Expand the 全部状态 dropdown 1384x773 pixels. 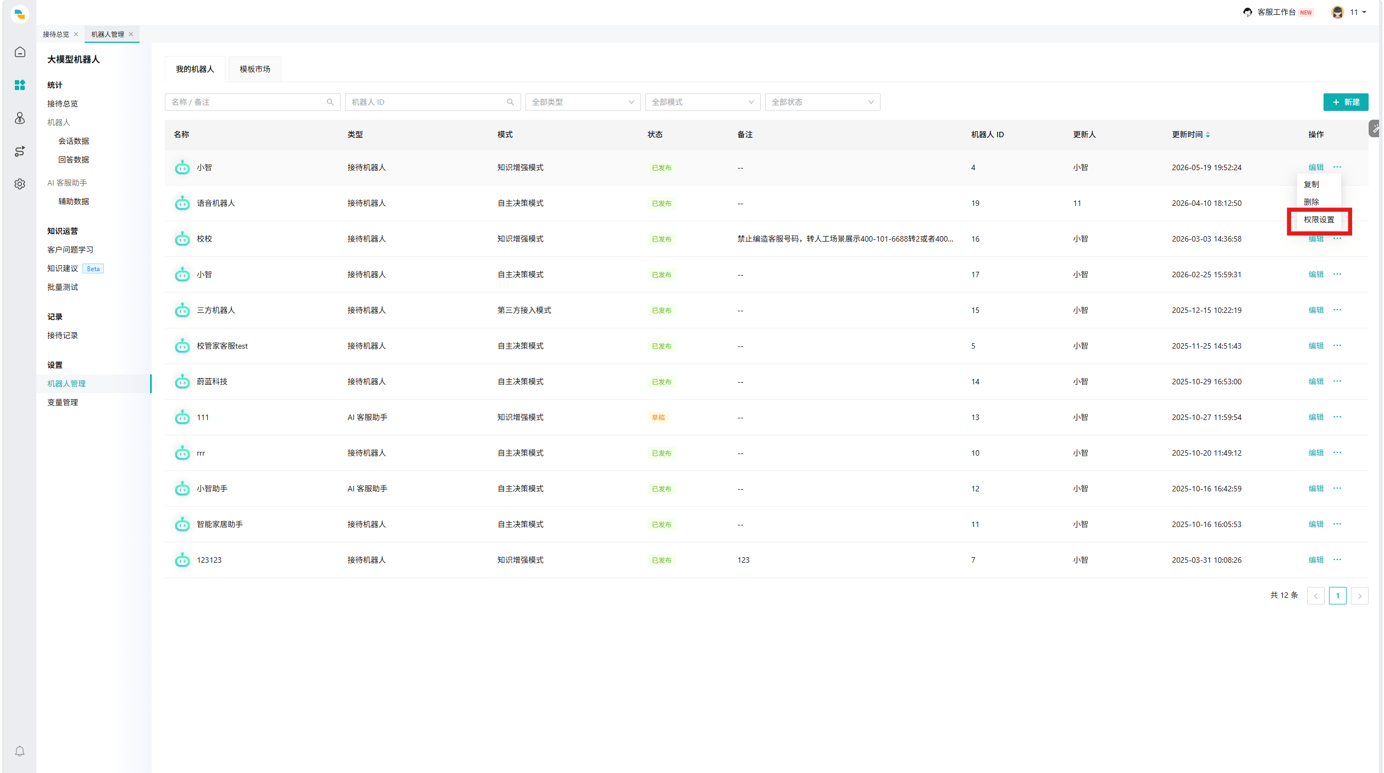822,102
